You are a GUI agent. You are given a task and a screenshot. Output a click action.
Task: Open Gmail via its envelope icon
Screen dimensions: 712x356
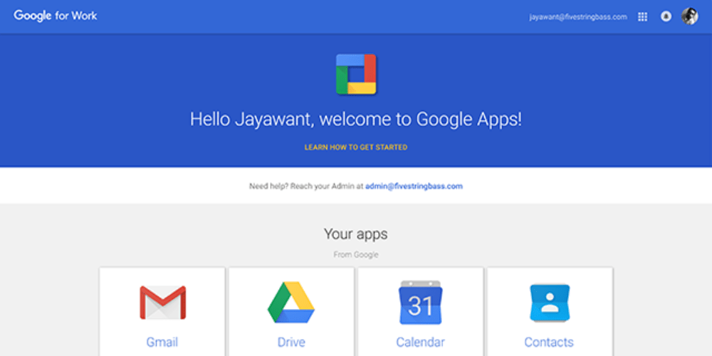(162, 303)
